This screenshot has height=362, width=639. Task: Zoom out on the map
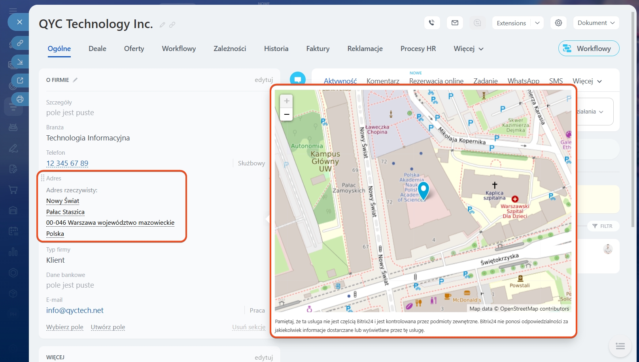click(x=287, y=114)
